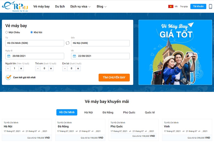The height and width of the screenshot is (145, 214).
Task: Open the Du lịch menu item
Action: pos(60,6)
